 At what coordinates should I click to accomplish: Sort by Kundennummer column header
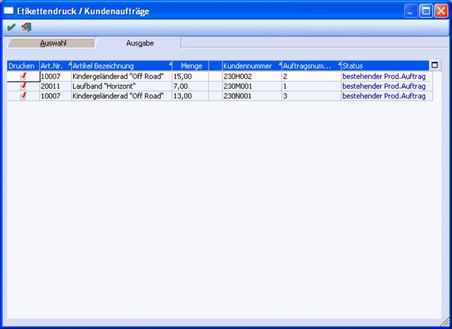pyautogui.click(x=250, y=66)
